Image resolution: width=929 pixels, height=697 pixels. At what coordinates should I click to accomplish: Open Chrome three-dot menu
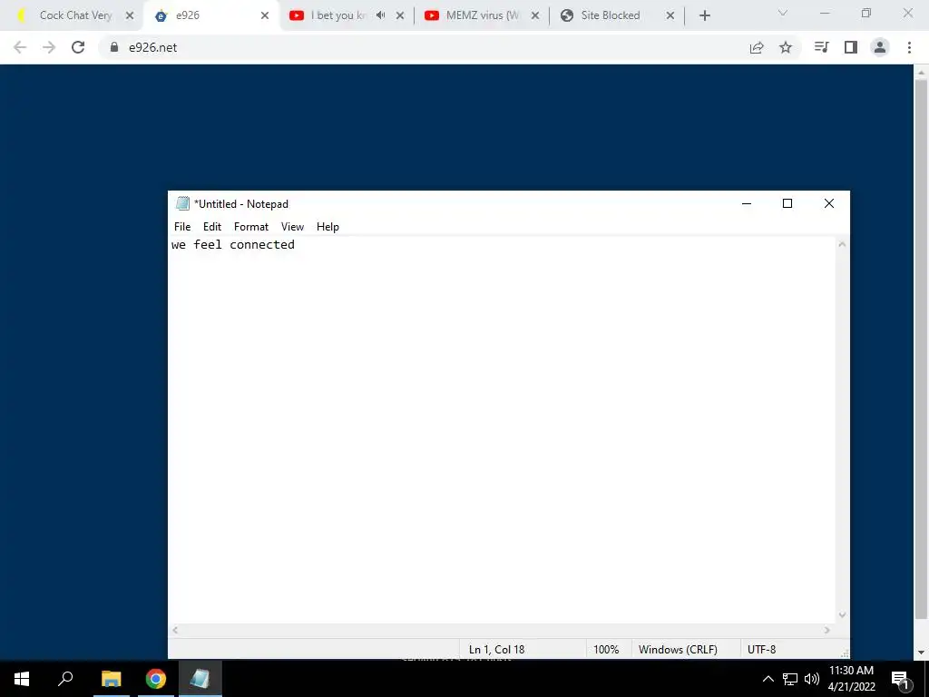coord(909,47)
